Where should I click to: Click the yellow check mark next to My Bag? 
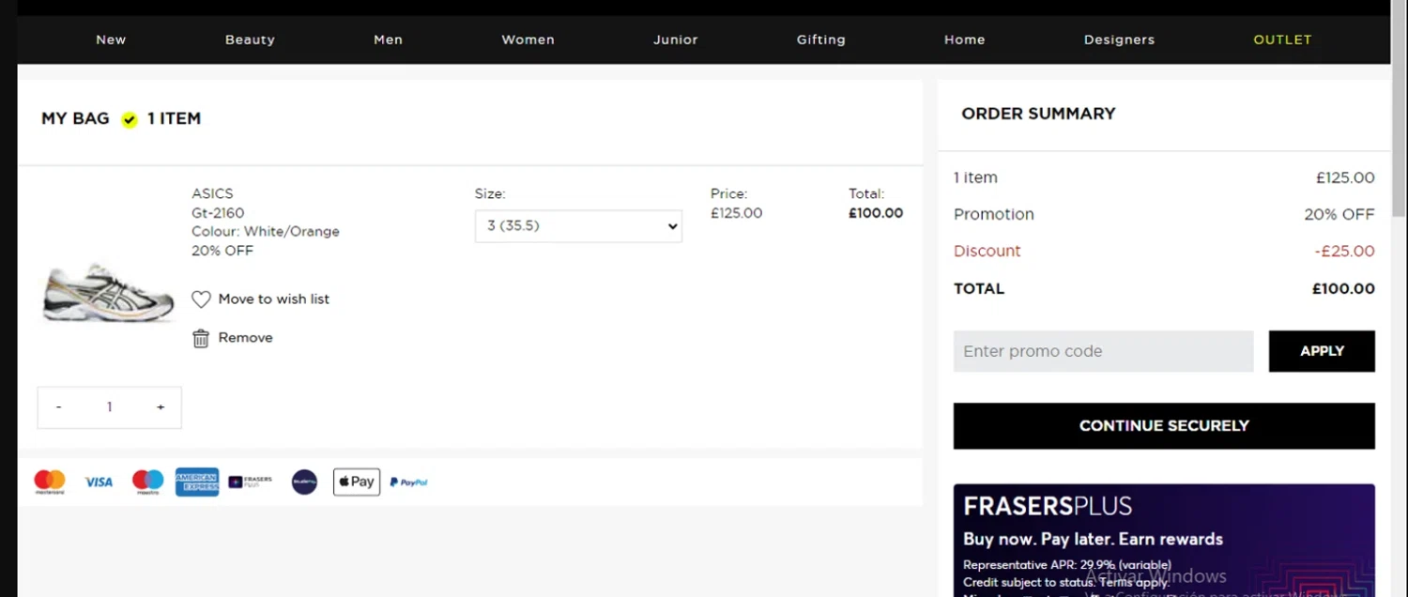coord(130,119)
